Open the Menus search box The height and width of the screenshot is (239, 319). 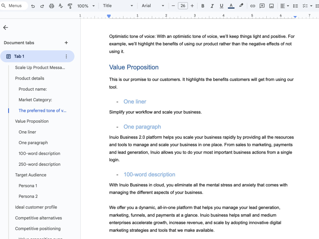pyautogui.click(x=13, y=6)
